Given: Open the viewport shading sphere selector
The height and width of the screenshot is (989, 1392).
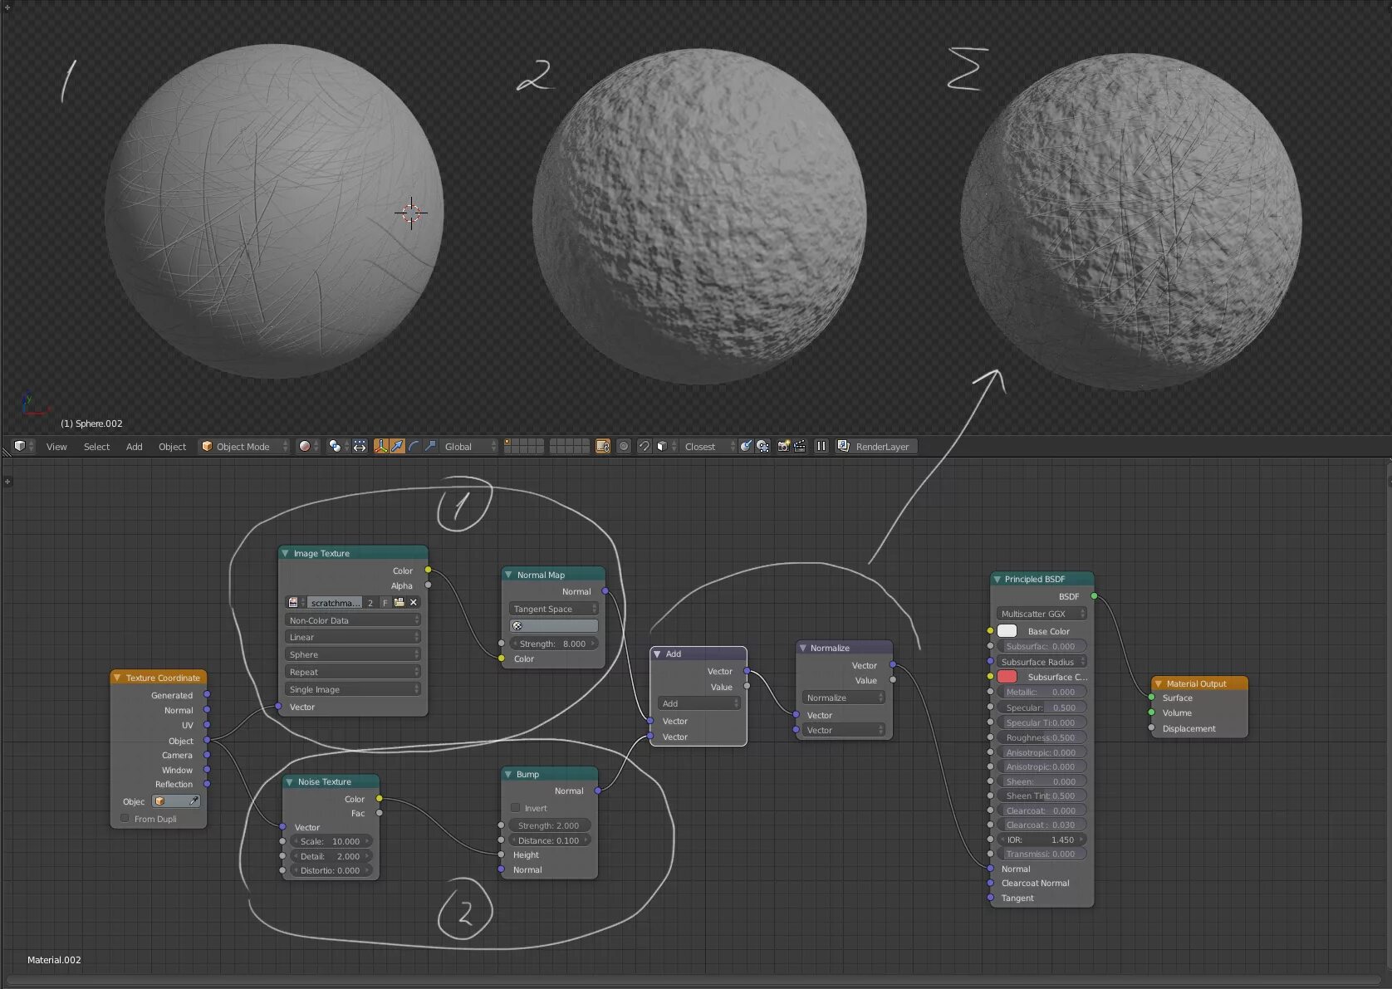Looking at the screenshot, I should point(308,446).
